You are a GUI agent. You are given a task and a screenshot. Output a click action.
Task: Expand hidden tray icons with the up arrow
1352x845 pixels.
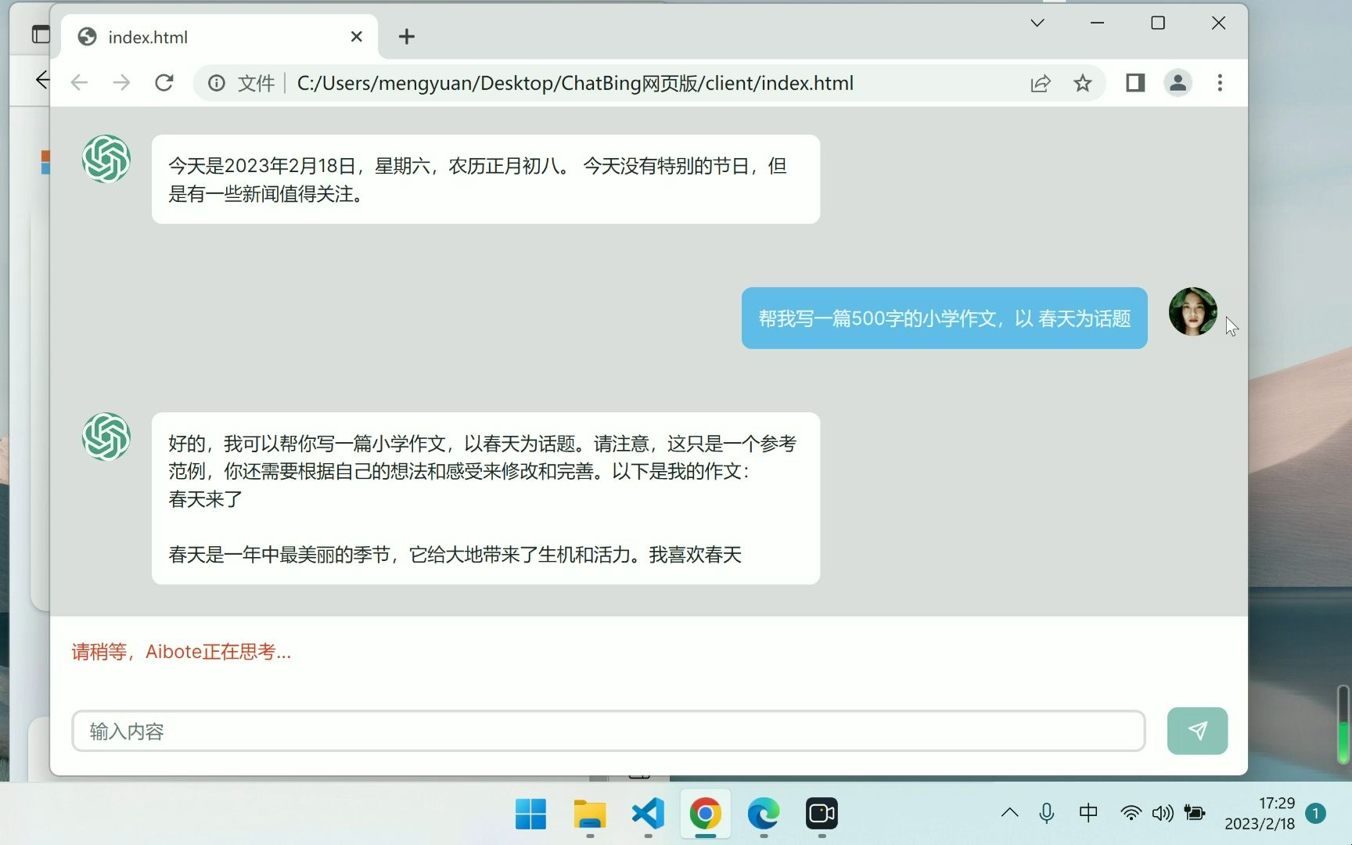pos(1009,813)
